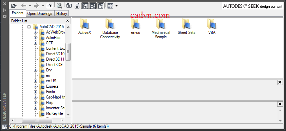Select the Fonts folder label in tree
This screenshot has width=286, height=131.
click(x=50, y=92)
